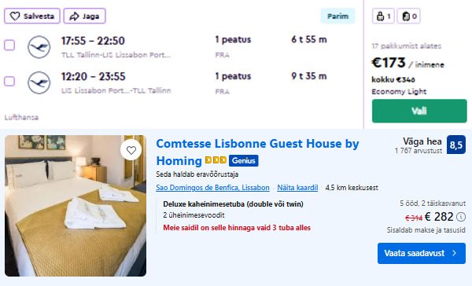Screen dimensions: 472x286
Task: Open price info icon next to €282
Action: pos(461,217)
